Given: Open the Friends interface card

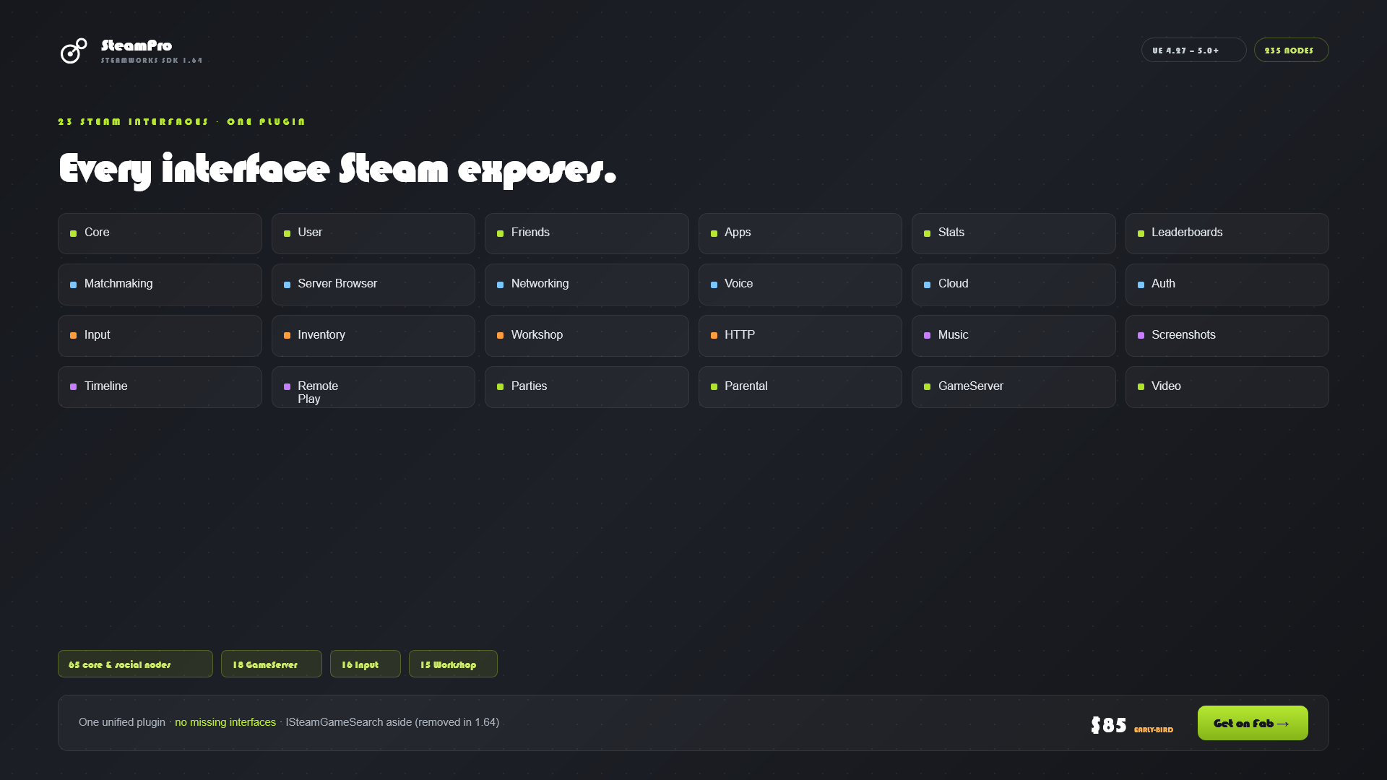Looking at the screenshot, I should coord(587,233).
